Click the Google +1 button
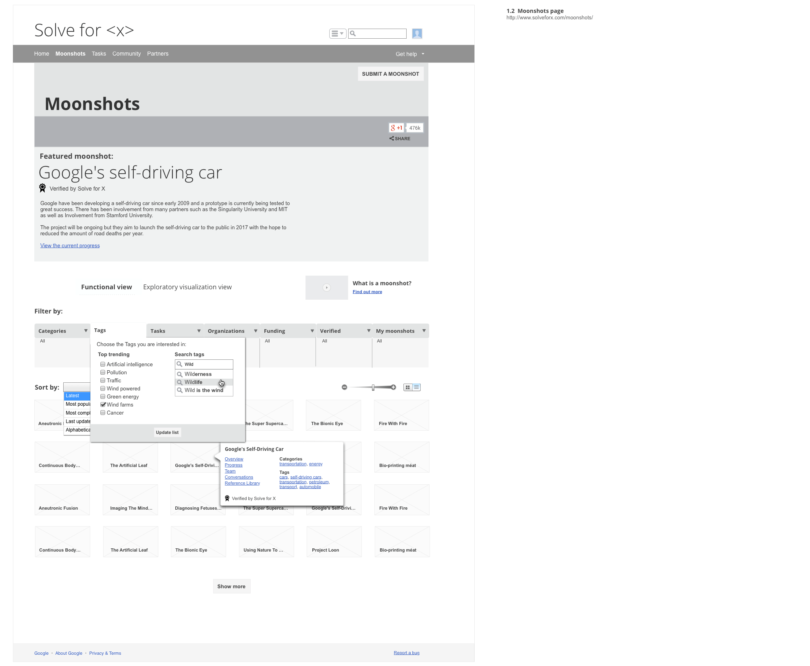810x666 pixels. [396, 128]
